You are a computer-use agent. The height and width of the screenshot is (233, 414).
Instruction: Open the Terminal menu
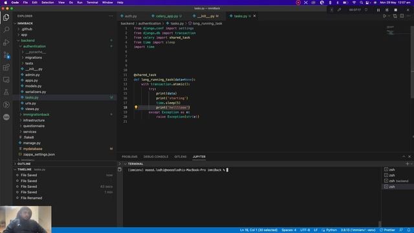tap(92, 3)
